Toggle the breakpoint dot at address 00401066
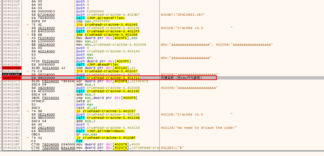This screenshot has width=324, height=156. [x=1, y=68]
